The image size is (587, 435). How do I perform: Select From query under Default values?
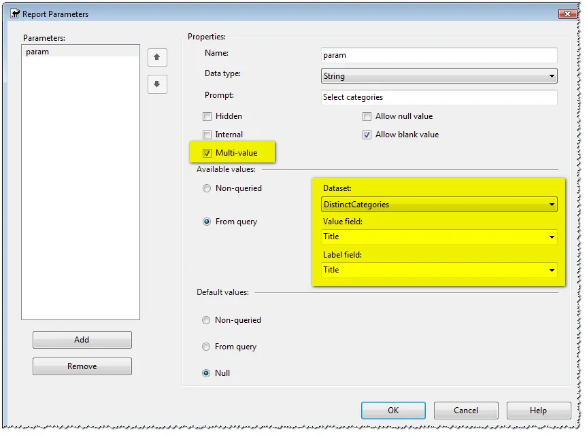click(207, 347)
